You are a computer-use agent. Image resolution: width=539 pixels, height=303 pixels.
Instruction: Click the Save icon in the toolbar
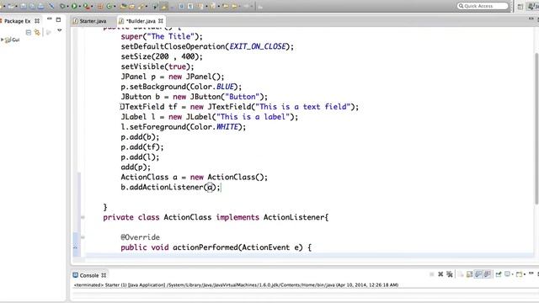(x=24, y=6)
